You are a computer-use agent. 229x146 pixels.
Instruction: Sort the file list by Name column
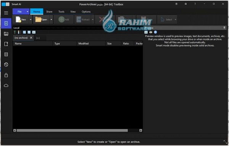tap(33, 44)
